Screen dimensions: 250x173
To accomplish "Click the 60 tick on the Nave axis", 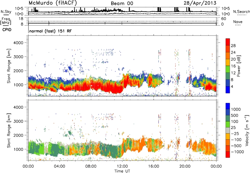I will click(x=223, y=19).
